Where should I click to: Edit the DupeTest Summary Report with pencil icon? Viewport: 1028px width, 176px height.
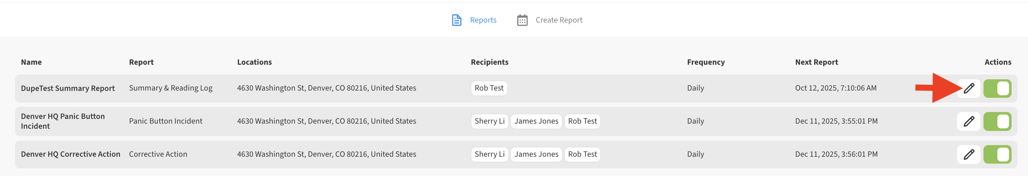pyautogui.click(x=968, y=88)
